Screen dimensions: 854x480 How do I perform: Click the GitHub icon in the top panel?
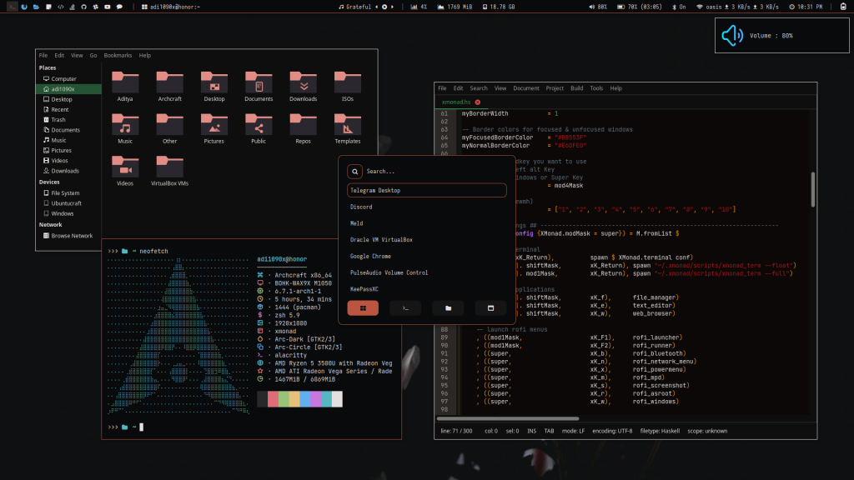click(83, 7)
